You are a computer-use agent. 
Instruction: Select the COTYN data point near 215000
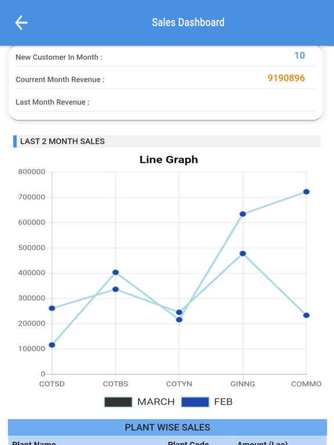click(x=179, y=320)
